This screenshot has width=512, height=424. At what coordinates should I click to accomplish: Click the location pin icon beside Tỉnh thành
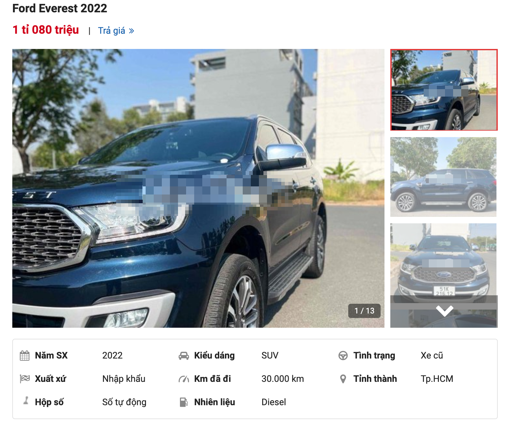pos(343,379)
